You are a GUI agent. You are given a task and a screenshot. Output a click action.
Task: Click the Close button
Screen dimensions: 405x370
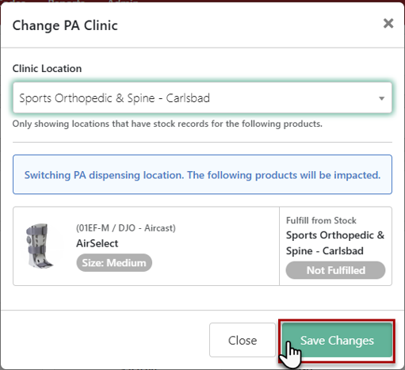[x=243, y=340]
